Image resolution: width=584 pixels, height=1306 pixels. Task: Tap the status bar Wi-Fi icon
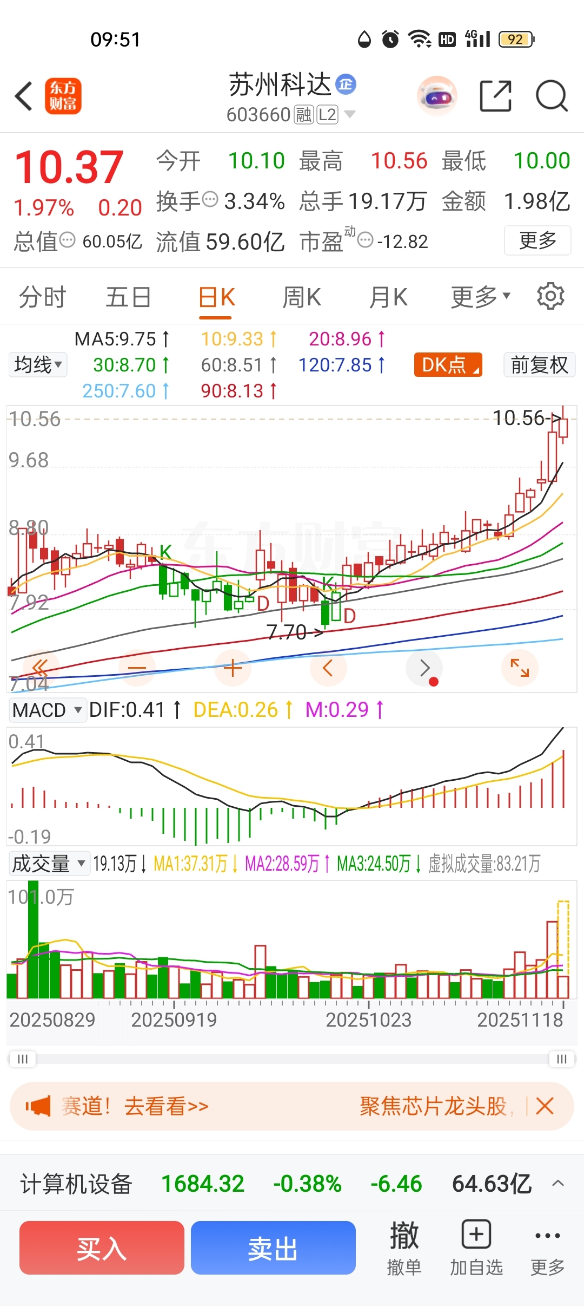[x=419, y=39]
